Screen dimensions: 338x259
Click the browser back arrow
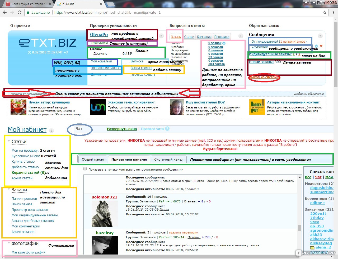[5, 12]
